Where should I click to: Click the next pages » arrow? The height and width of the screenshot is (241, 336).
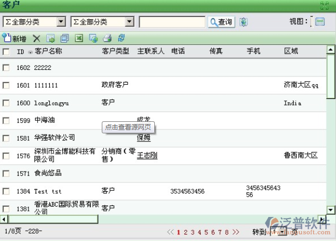pyautogui.click(x=236, y=232)
